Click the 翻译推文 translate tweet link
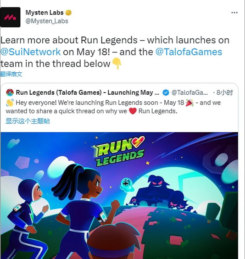The width and height of the screenshot is (245, 259). pos(11,74)
